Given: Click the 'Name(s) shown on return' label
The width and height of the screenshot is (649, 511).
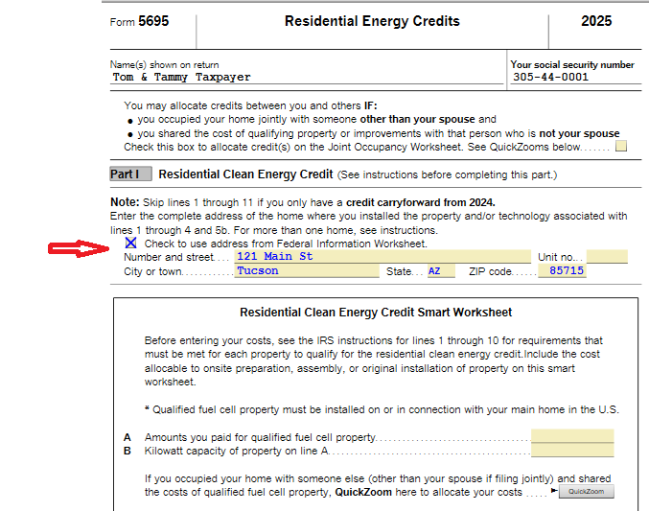Looking at the screenshot, I should point(164,64).
